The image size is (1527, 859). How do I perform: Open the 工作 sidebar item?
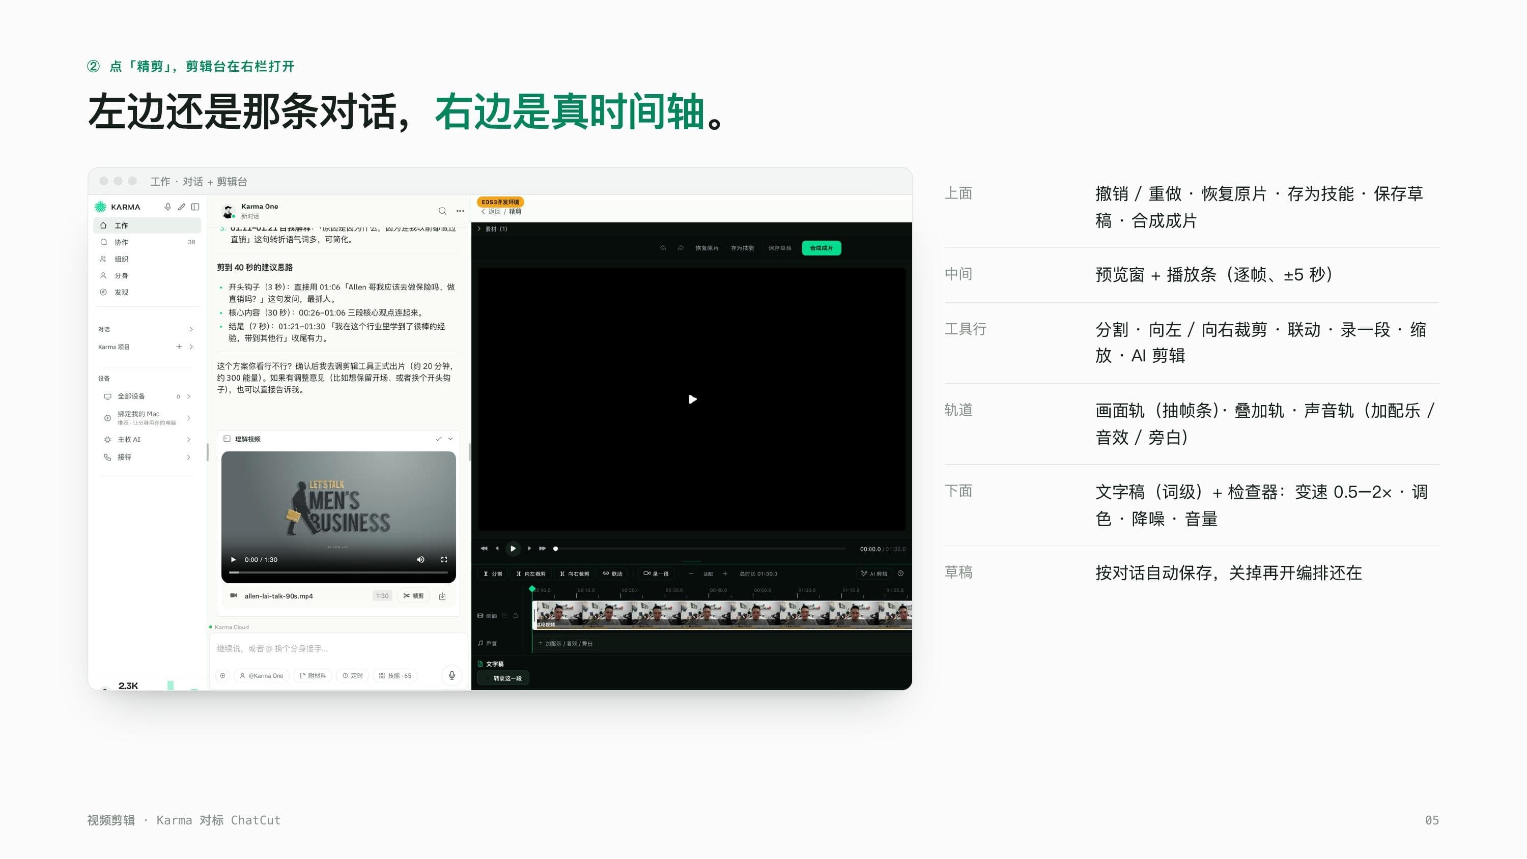(x=147, y=225)
